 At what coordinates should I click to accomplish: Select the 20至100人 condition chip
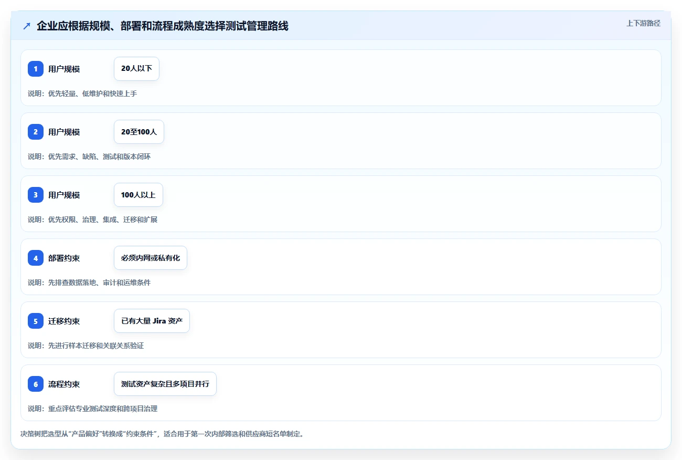pos(139,132)
